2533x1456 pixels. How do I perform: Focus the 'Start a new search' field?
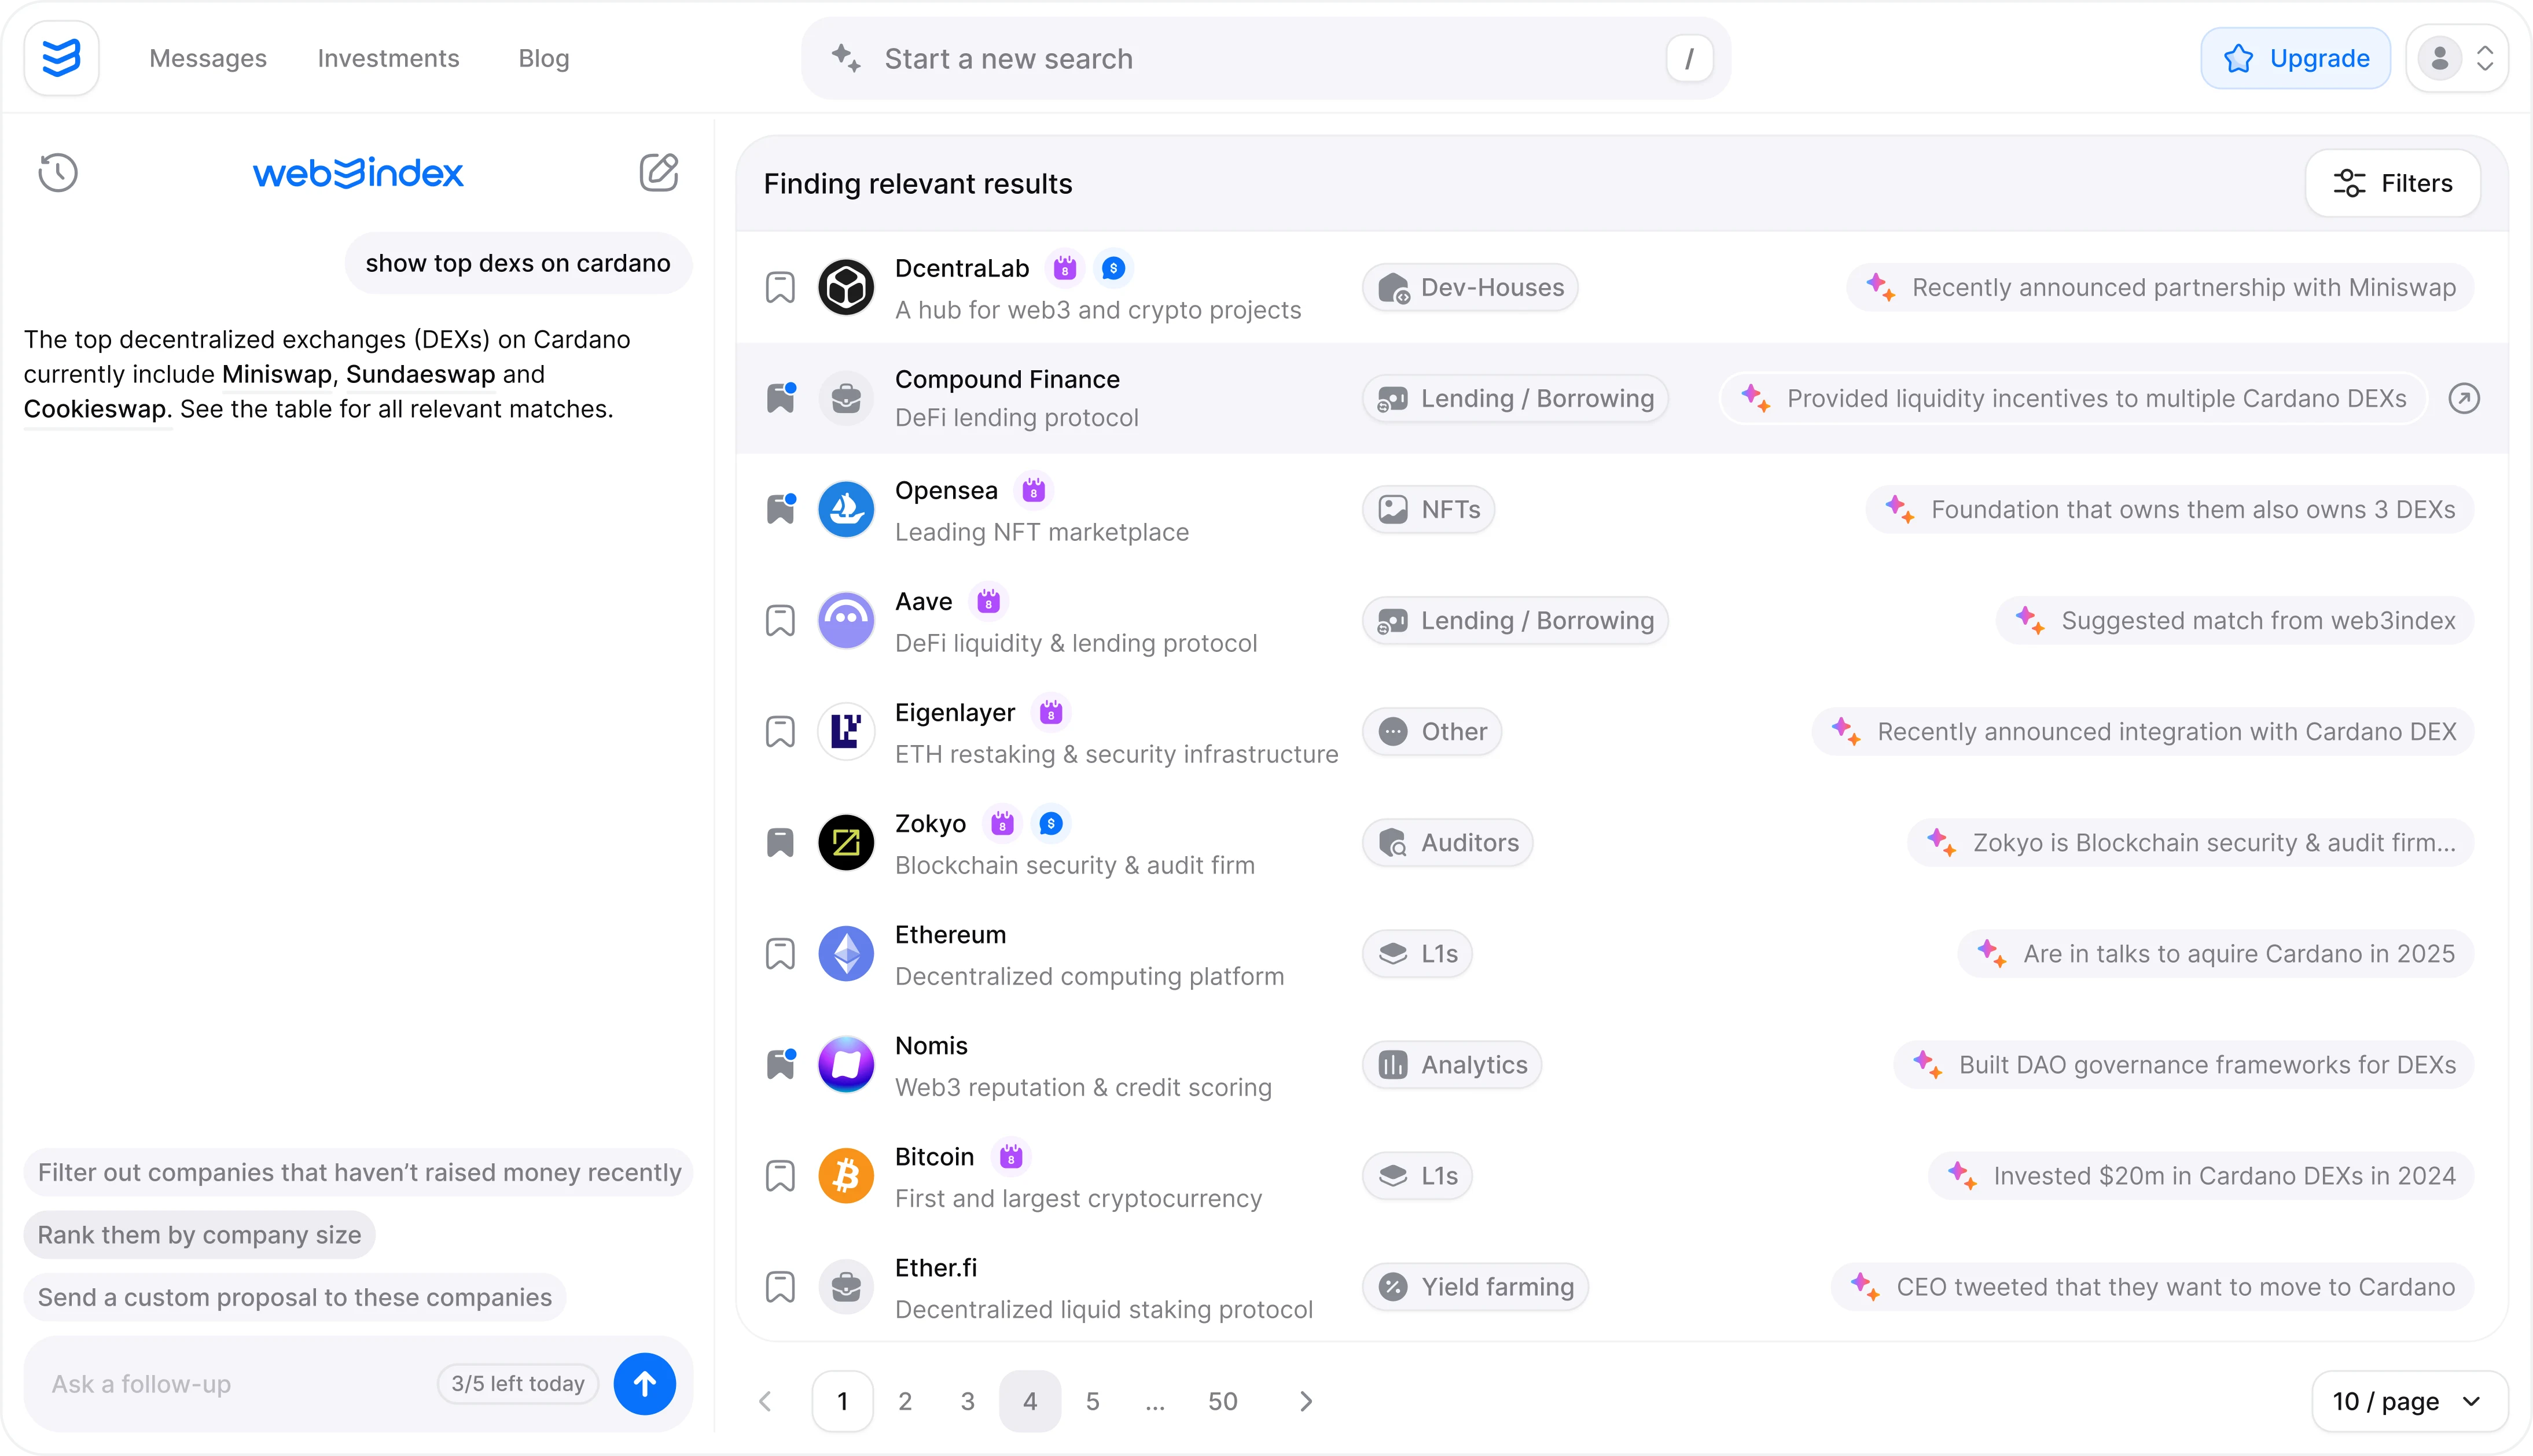(x=1266, y=58)
